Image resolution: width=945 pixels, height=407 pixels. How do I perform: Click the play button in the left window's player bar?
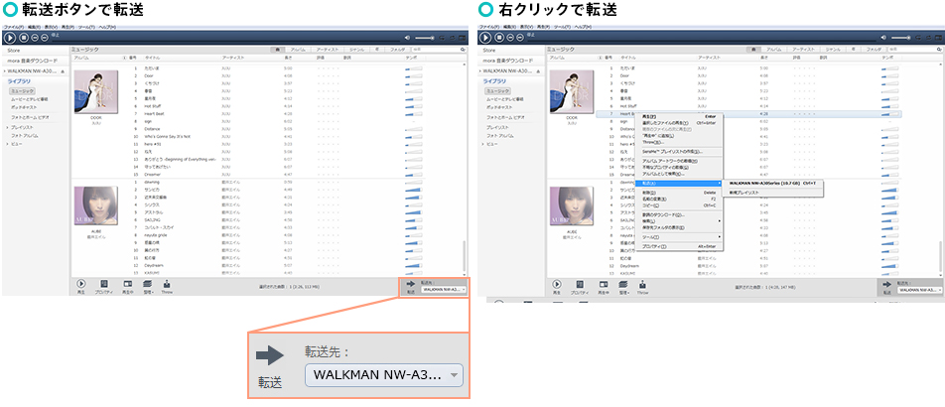(10, 37)
